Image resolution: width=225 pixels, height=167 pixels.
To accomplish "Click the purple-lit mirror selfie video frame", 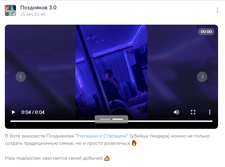I will tap(111, 72).
